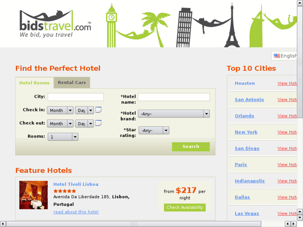Open the Star rating dropdown
Screen dimensions: 303x227
154,130
